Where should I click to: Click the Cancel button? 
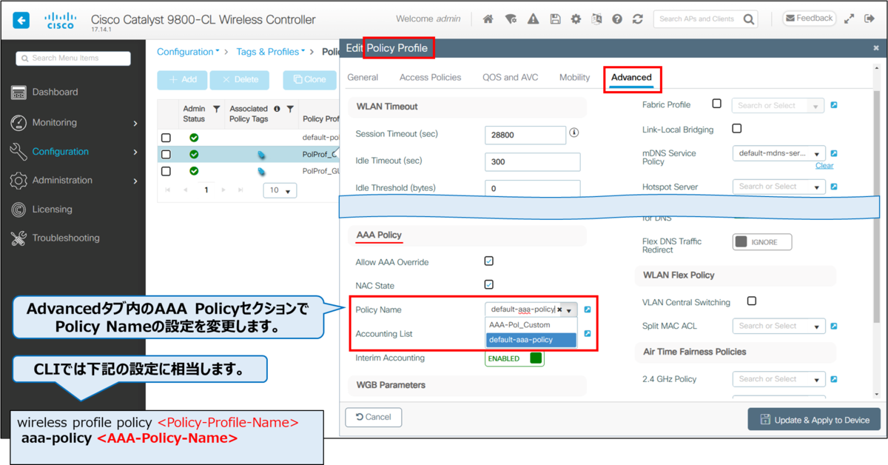click(374, 417)
